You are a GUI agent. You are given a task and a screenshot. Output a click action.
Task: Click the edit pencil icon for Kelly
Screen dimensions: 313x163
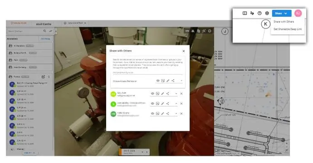(162, 93)
